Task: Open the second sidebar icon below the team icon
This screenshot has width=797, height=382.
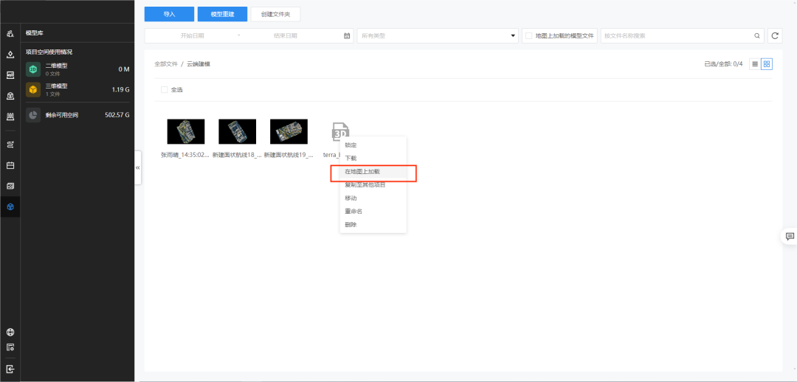Action: pyautogui.click(x=10, y=75)
